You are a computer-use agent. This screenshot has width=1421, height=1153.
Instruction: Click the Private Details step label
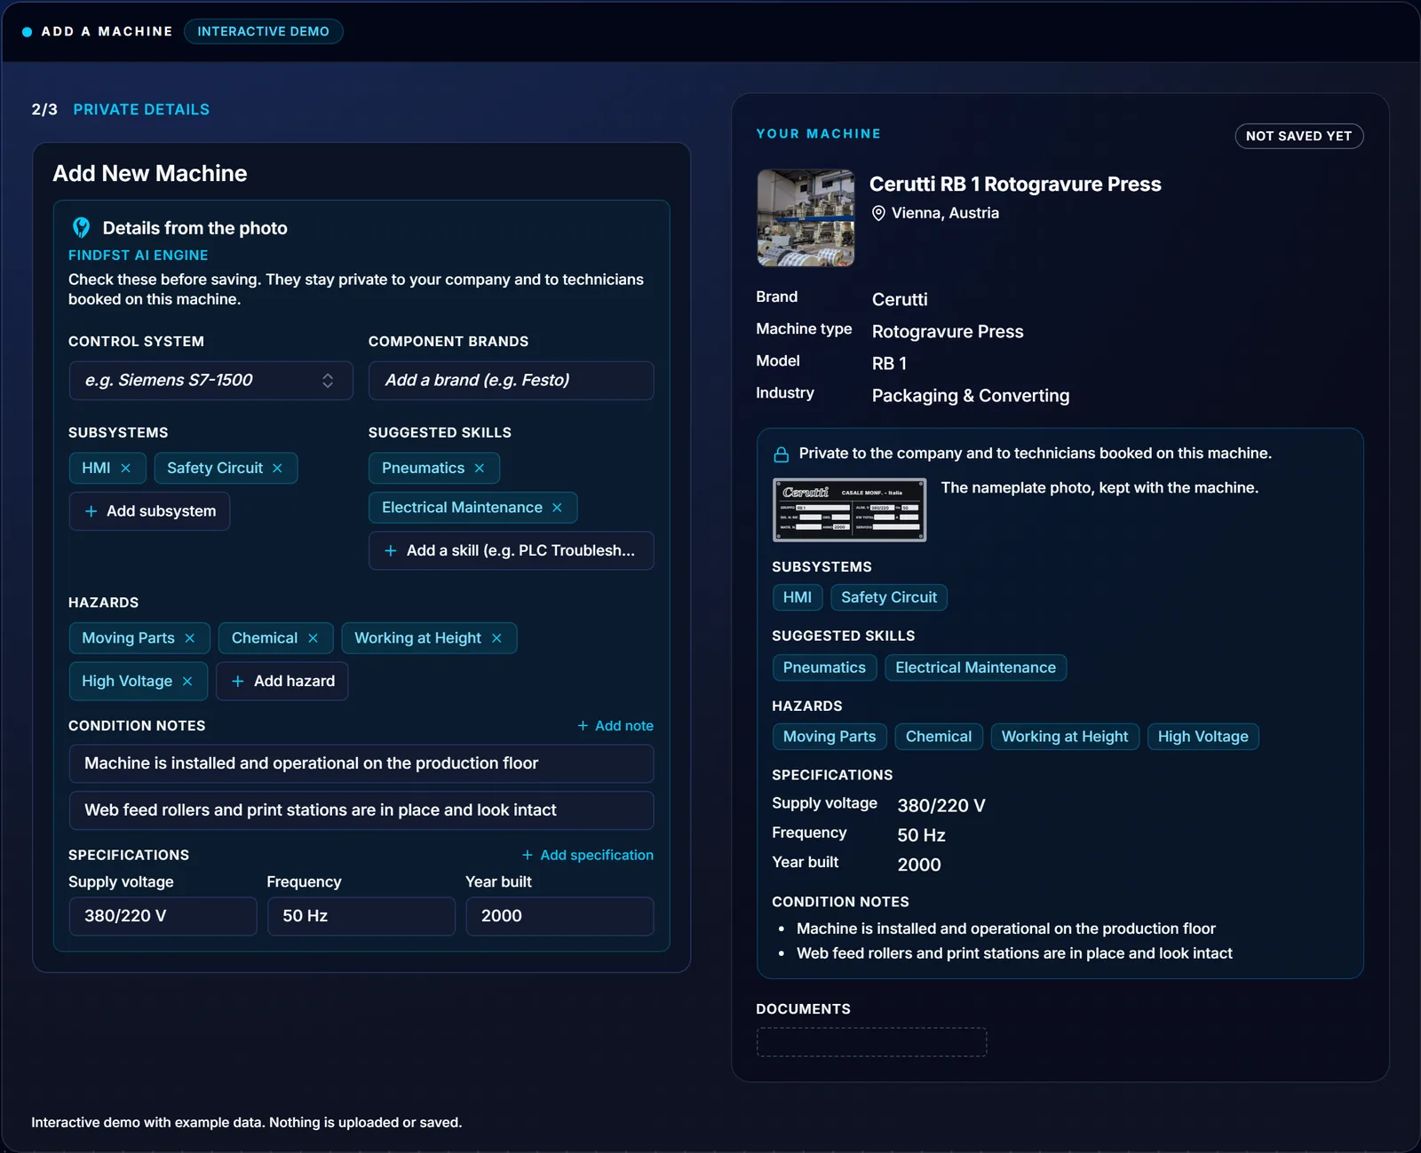(141, 109)
